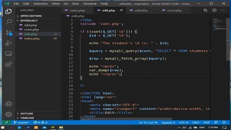Open the View menu
The width and height of the screenshot is (231, 130).
click(x=56, y=4)
